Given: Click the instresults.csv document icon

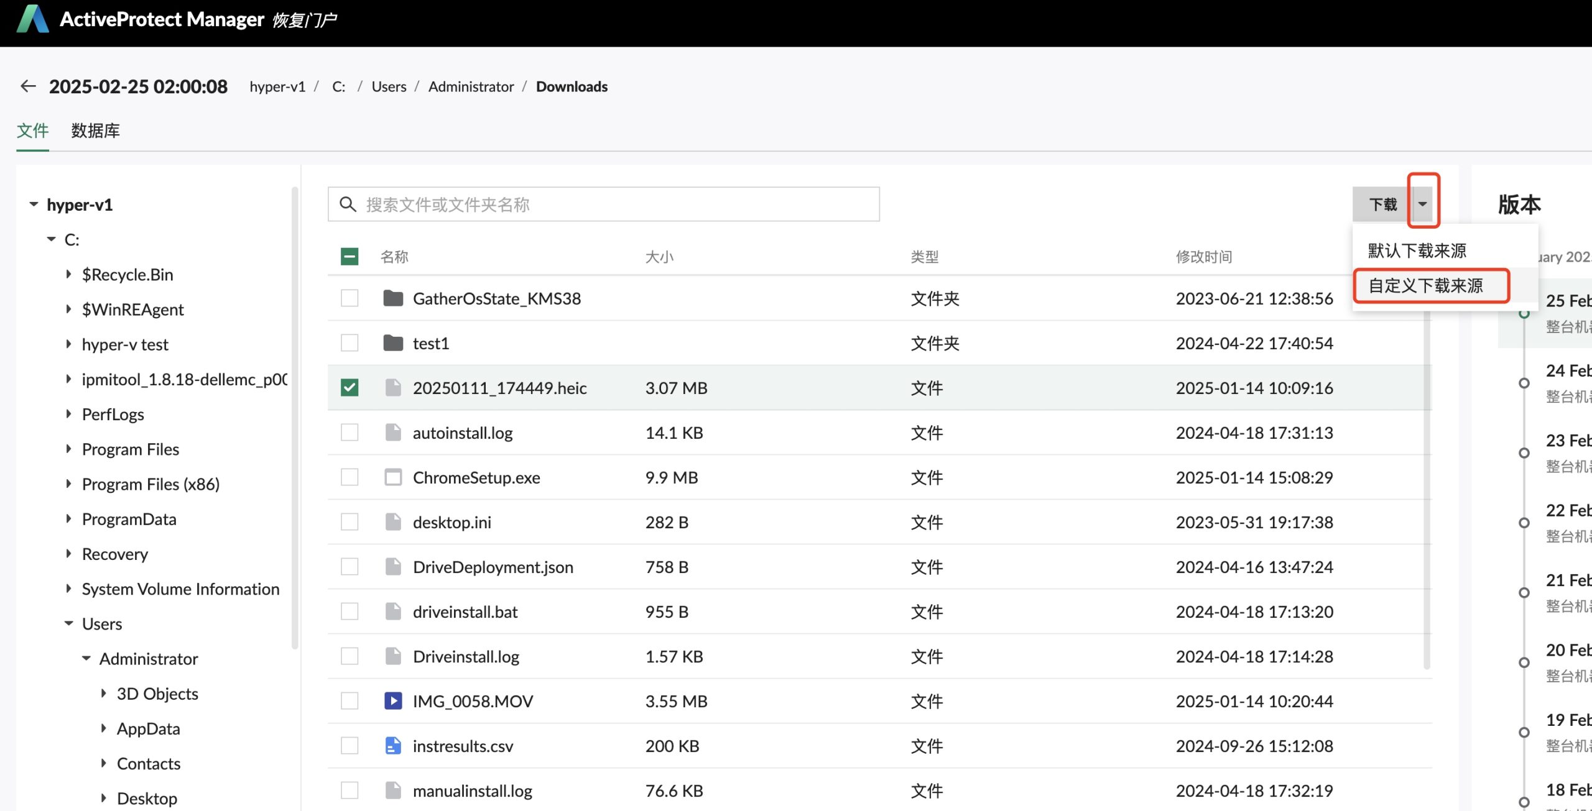Looking at the screenshot, I should click(x=393, y=746).
